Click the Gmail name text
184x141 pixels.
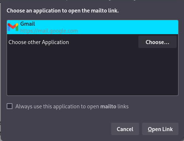[x=28, y=24]
